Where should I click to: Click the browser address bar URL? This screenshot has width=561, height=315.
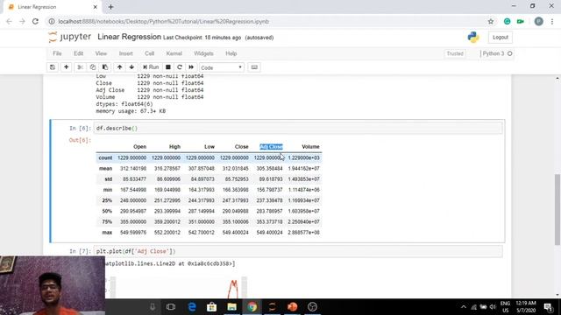click(x=164, y=21)
